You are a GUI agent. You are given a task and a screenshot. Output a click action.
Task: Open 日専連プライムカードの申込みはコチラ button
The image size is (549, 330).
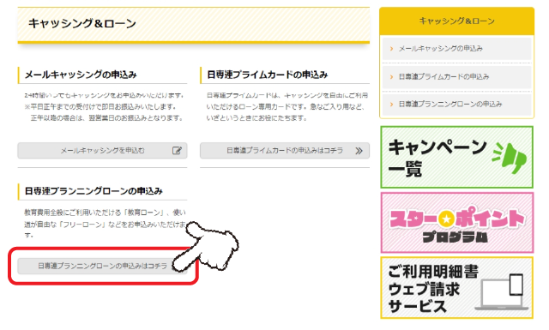(285, 151)
